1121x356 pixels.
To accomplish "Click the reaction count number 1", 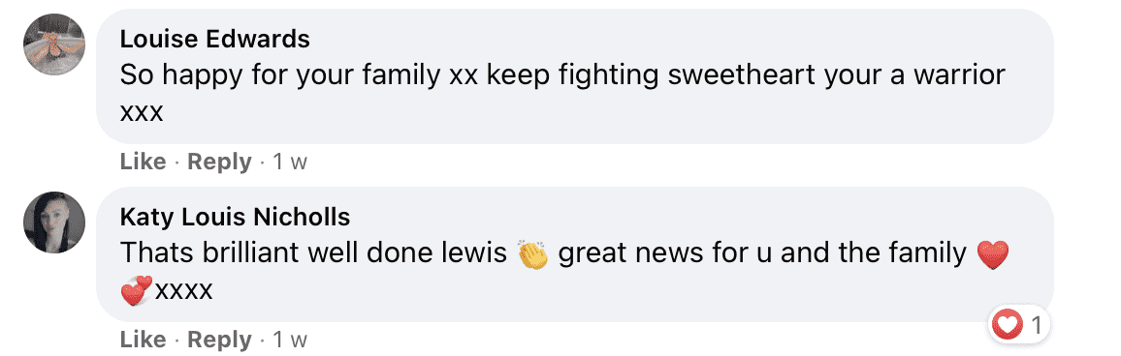I will pyautogui.click(x=1036, y=326).
